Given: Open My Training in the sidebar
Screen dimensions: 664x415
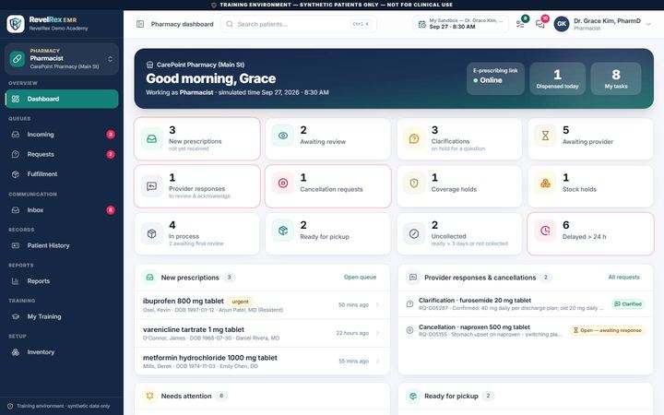Looking at the screenshot, I should (x=62, y=316).
